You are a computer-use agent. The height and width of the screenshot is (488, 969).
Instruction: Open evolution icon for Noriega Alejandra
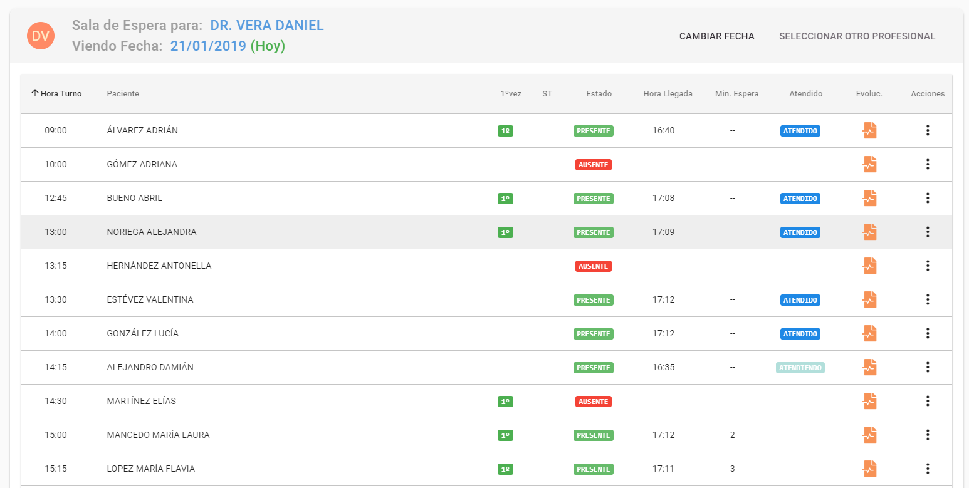pos(869,232)
